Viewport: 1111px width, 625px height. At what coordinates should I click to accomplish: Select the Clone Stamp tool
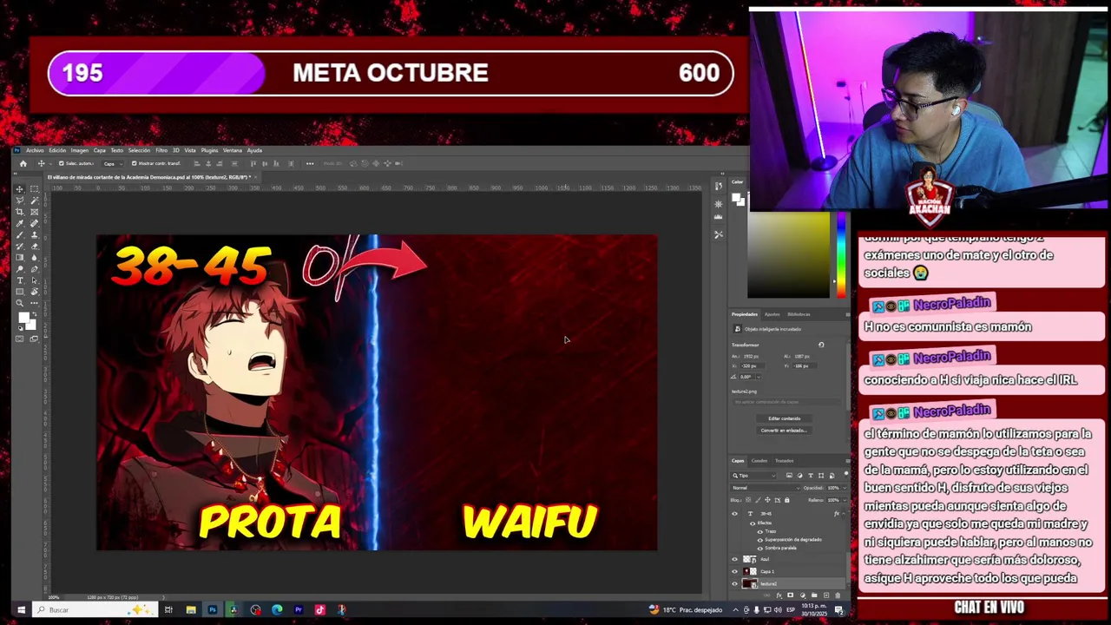[35, 234]
